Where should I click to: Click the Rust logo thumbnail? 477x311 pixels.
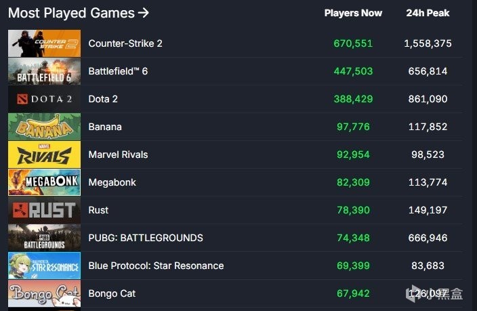pyautogui.click(x=44, y=210)
